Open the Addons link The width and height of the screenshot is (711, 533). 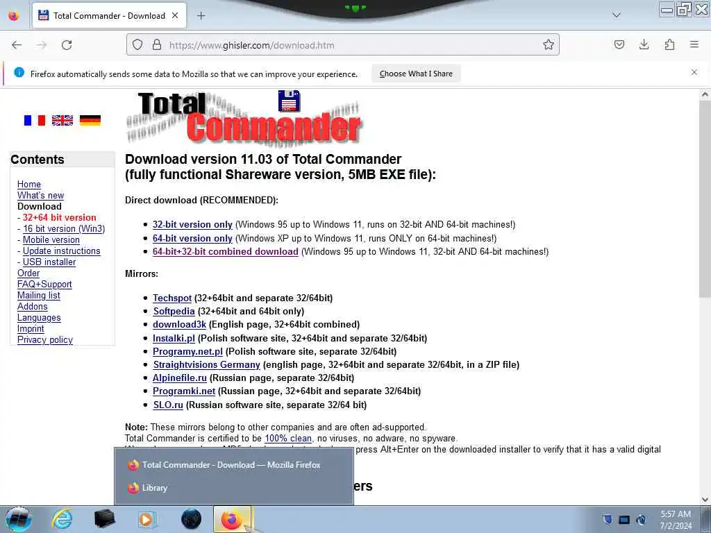tap(32, 306)
